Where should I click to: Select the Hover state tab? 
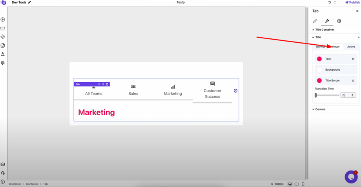[336, 47]
